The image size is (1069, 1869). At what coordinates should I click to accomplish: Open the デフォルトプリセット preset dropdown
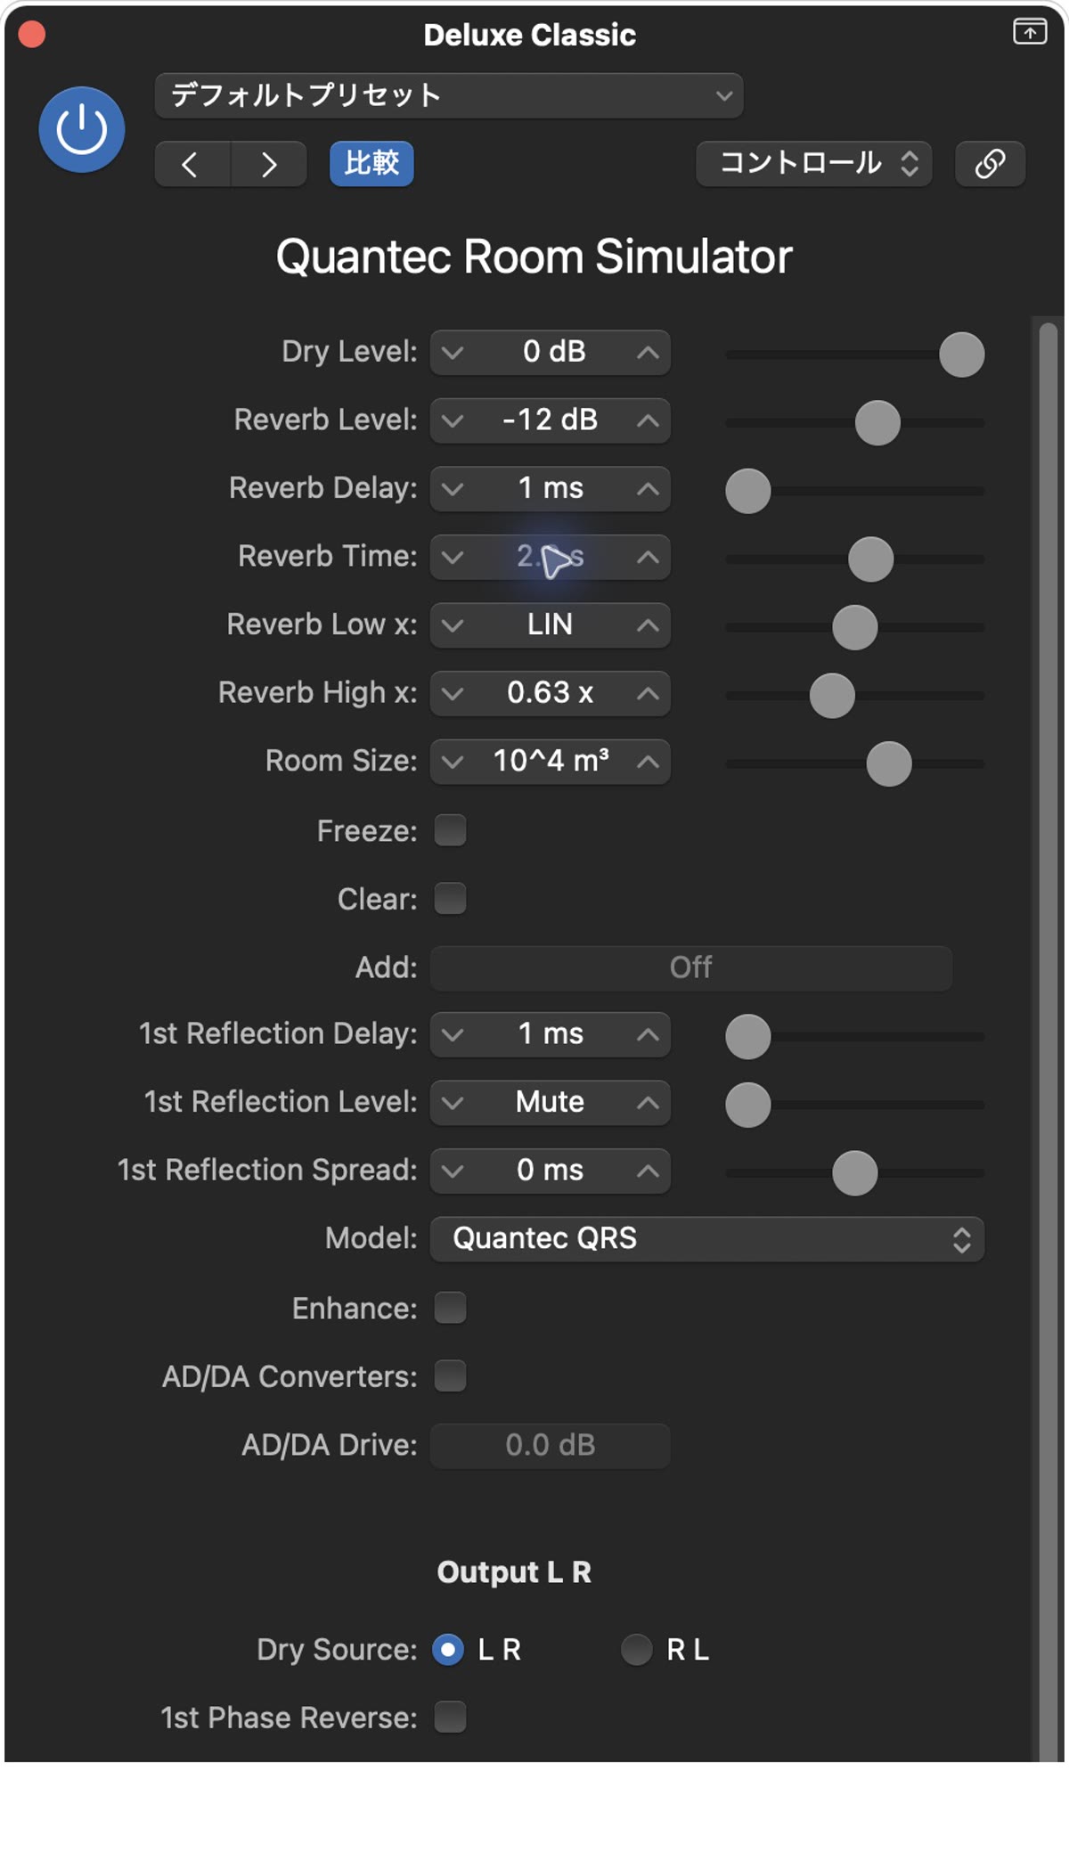pos(449,95)
